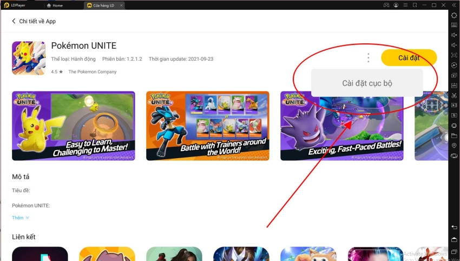460x261 pixels.
Task: Click Phiên bản: 1.2.1.2 version text
Action: click(x=122, y=59)
